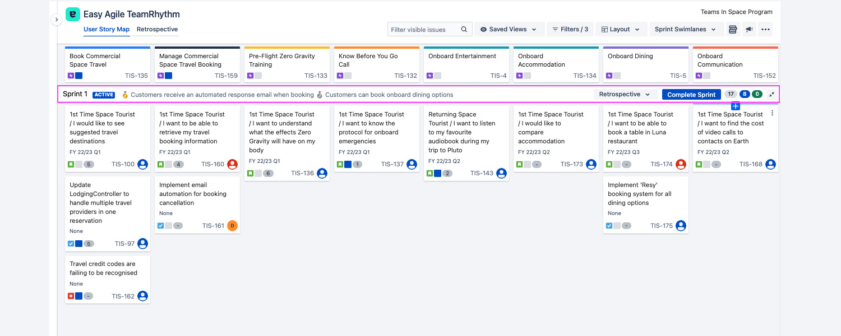The image size is (841, 336).
Task: Click the orange D avatar on TIS-161
Action: coord(232,226)
